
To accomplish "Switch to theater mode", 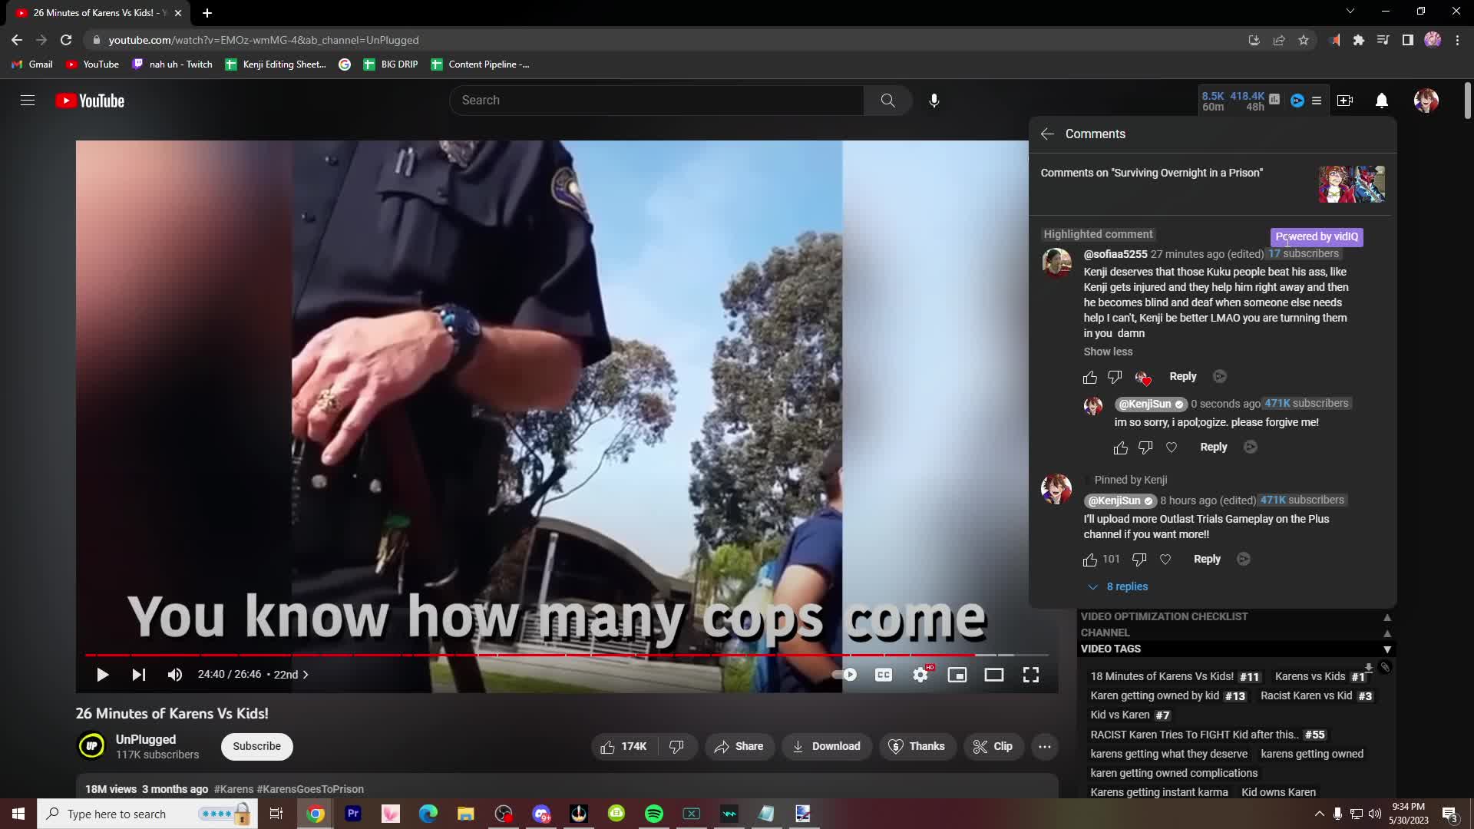I will (x=994, y=675).
